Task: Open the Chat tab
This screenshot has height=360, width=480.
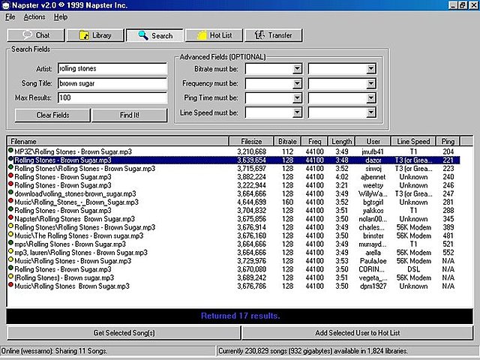Action: coord(35,35)
